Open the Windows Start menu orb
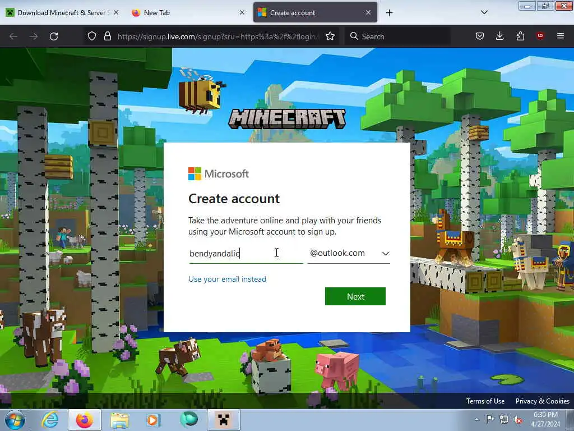The width and height of the screenshot is (574, 431). (14, 420)
